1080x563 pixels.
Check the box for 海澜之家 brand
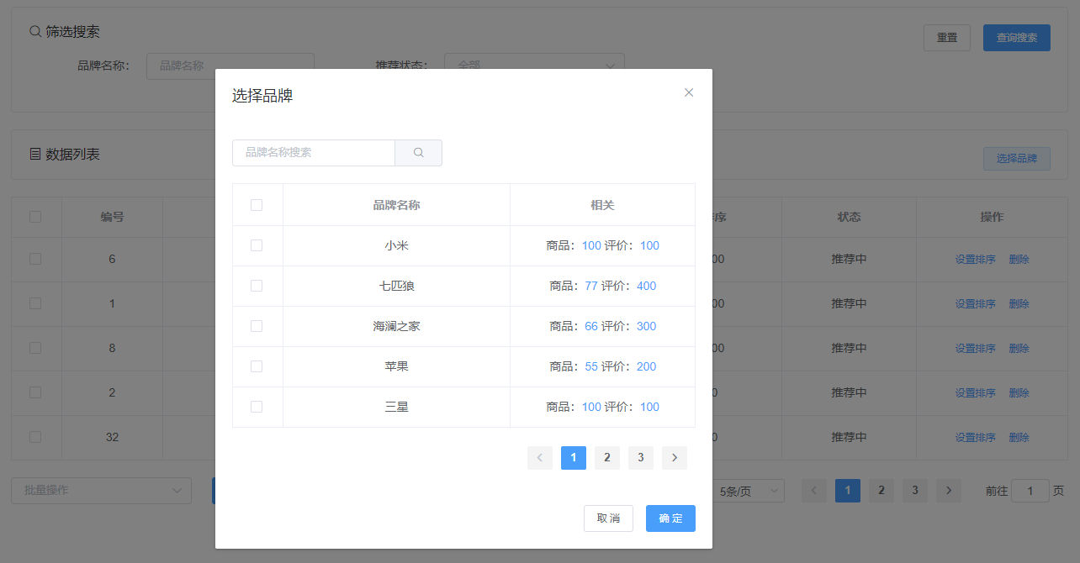[x=257, y=326]
